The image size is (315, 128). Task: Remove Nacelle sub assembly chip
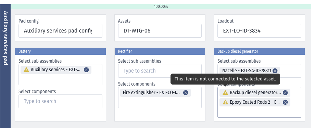click(x=275, y=71)
